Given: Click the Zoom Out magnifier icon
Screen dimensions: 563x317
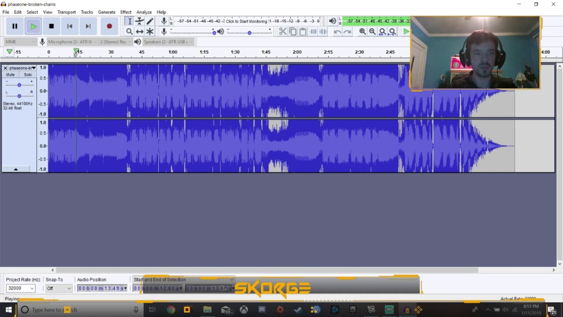Looking at the screenshot, I should [x=373, y=31].
